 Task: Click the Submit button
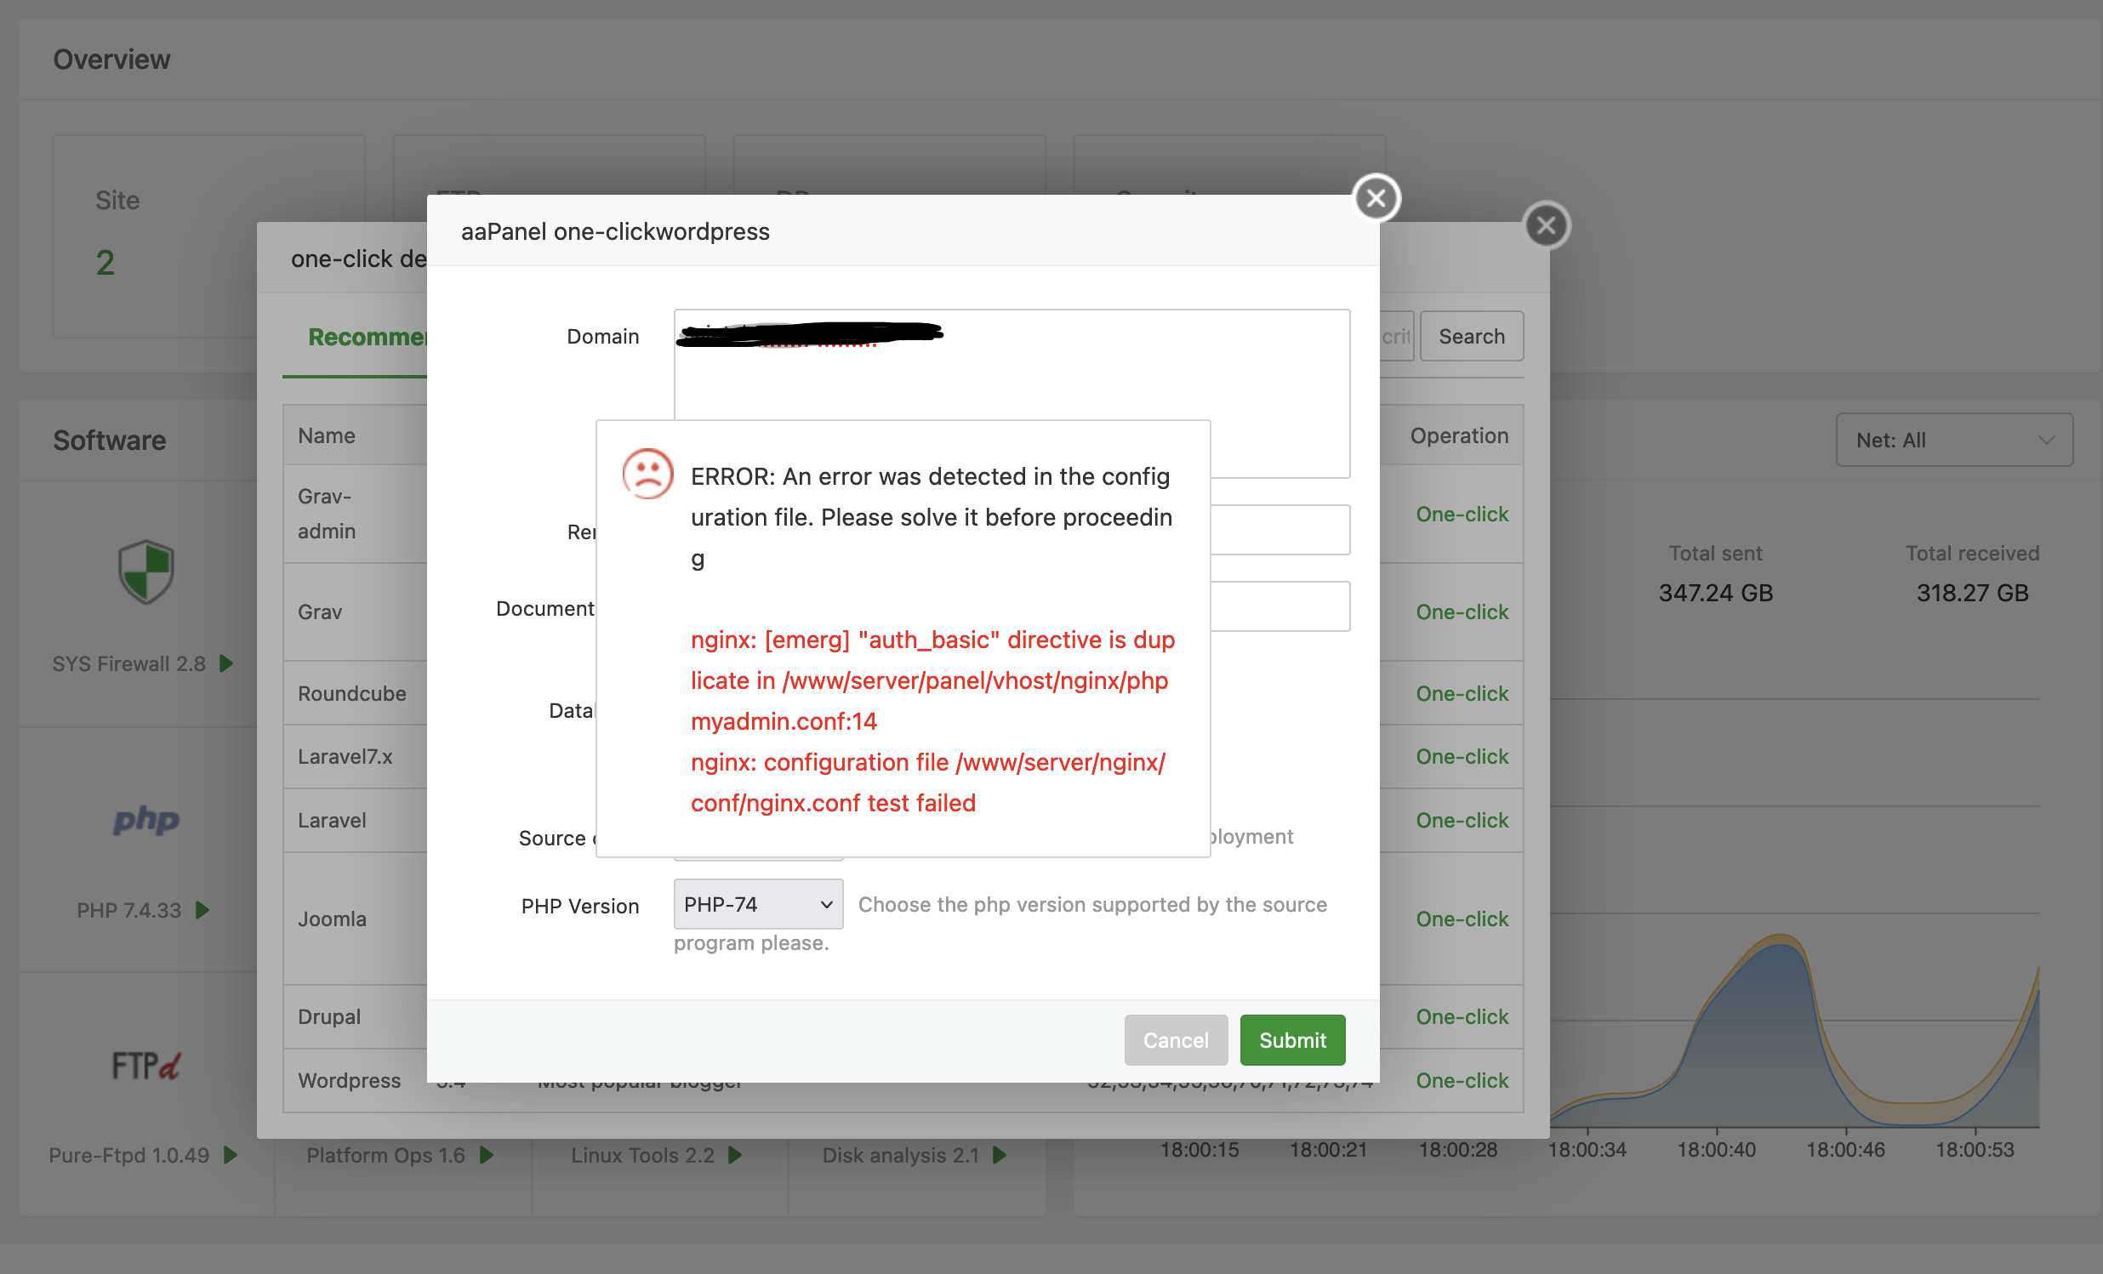click(1291, 1039)
